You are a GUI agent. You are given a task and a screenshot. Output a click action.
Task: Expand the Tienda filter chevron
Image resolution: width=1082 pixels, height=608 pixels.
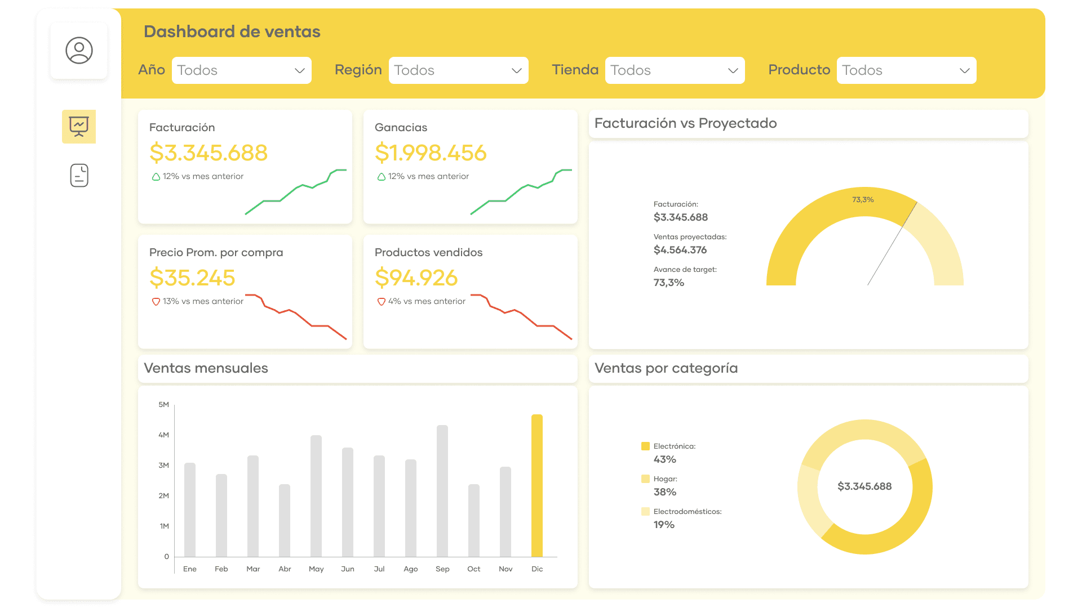733,70
